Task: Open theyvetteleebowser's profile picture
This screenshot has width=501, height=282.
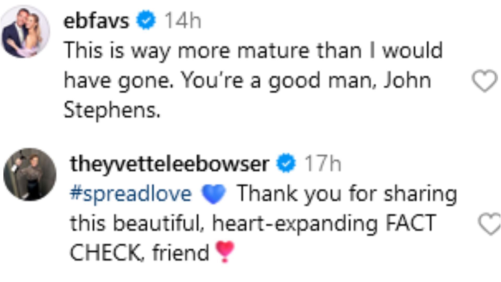Action: pyautogui.click(x=30, y=174)
